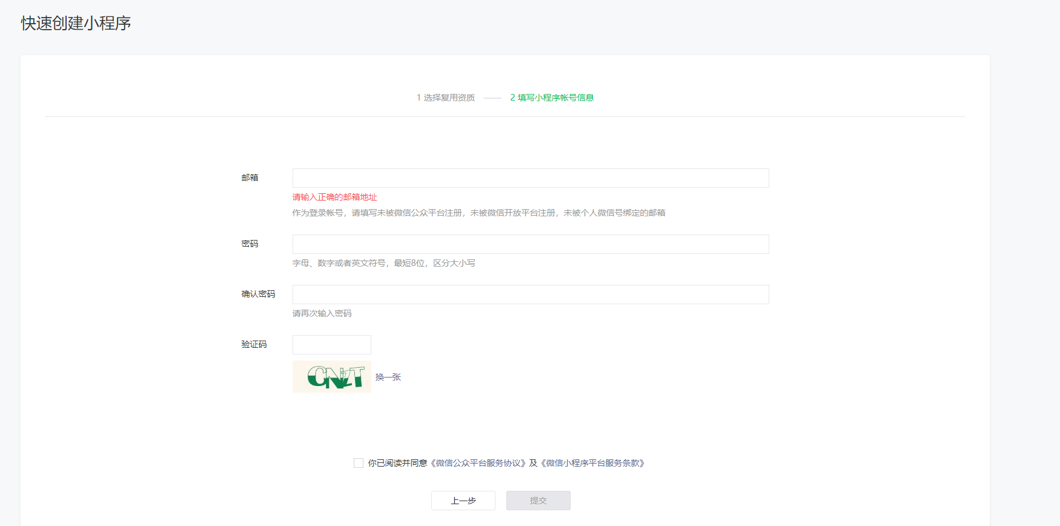Viewport: 1060px width, 526px height.
Task: Click the 确认密码 confirm password field
Action: coord(531,295)
